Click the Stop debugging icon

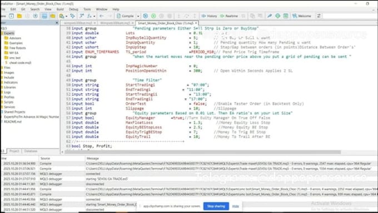pos(170,16)
